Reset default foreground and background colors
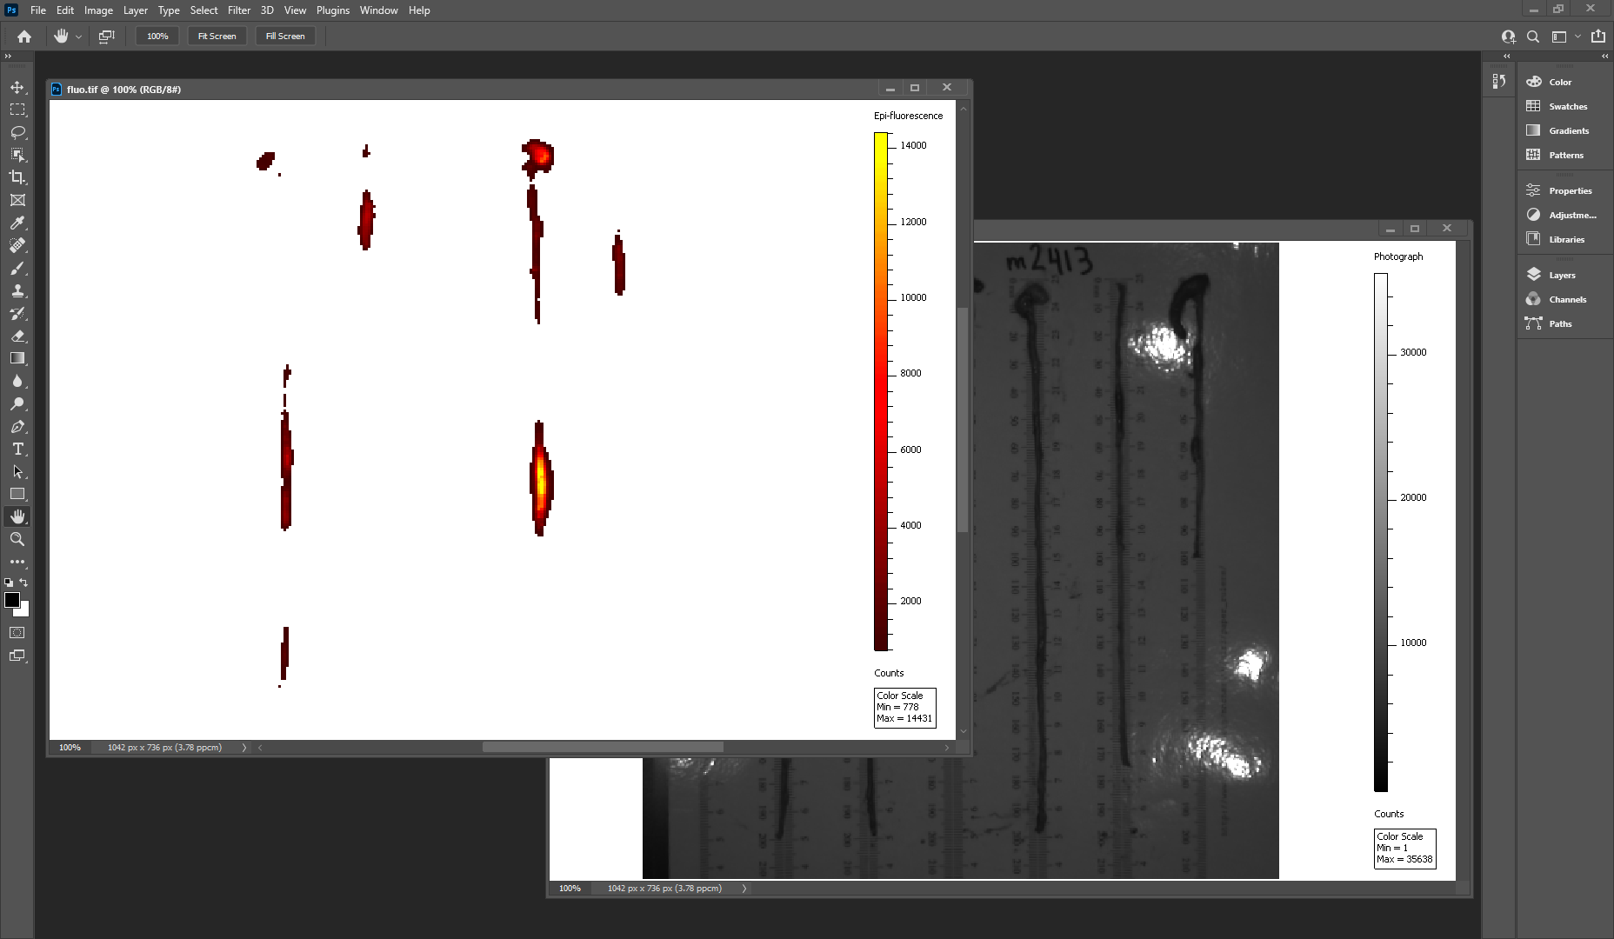Image resolution: width=1614 pixels, height=939 pixels. (9, 583)
